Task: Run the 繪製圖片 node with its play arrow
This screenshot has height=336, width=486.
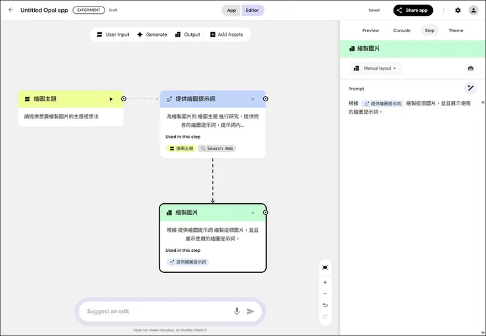Action: [253, 212]
